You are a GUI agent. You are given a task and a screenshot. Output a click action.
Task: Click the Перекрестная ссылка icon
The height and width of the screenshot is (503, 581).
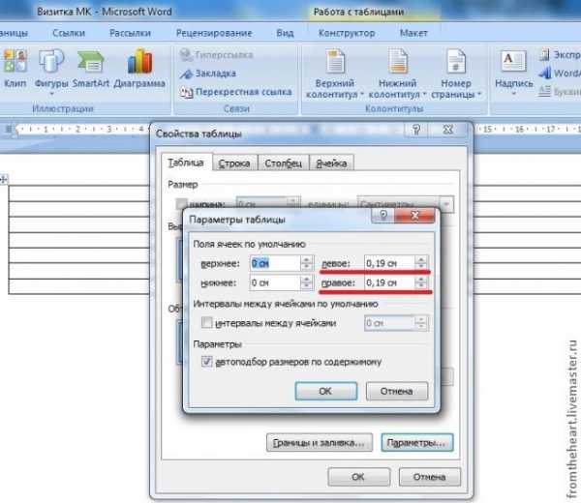point(187,92)
